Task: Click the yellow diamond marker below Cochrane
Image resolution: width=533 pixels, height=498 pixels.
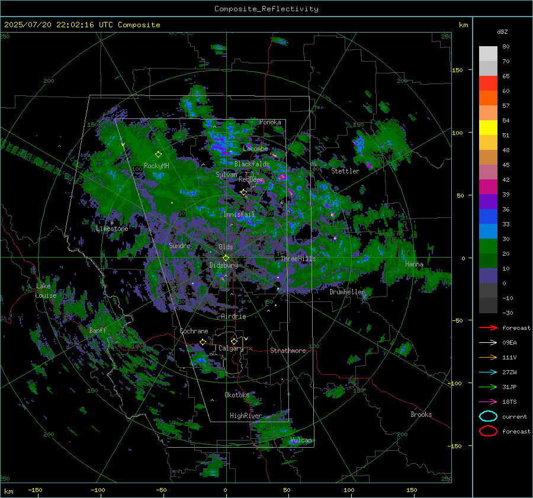Action: click(203, 342)
